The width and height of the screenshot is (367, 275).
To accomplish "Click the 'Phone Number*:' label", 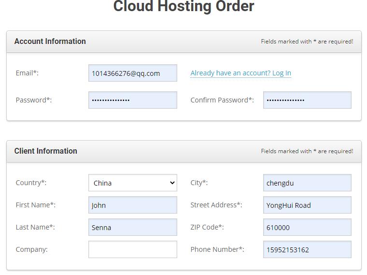I will (217, 249).
